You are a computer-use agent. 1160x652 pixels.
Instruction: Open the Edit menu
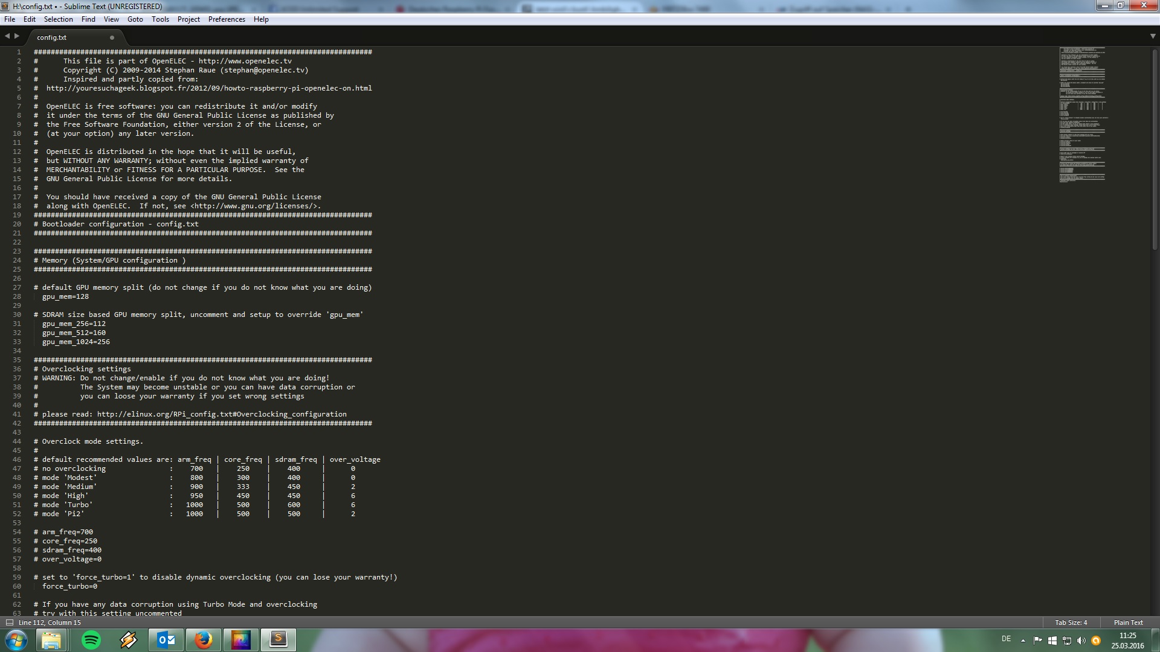tap(29, 19)
